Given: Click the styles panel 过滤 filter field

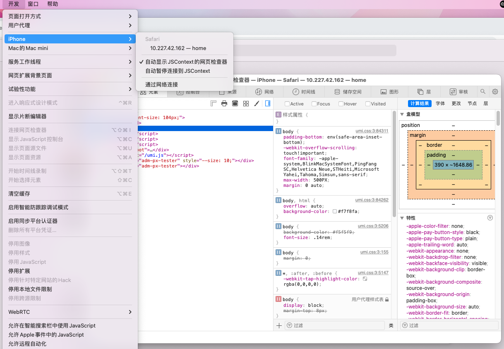Looking at the screenshot, I should click(x=335, y=325).
